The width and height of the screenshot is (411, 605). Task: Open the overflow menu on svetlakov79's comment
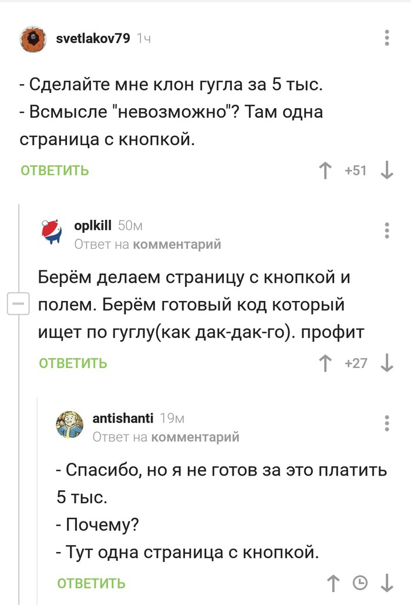click(386, 39)
